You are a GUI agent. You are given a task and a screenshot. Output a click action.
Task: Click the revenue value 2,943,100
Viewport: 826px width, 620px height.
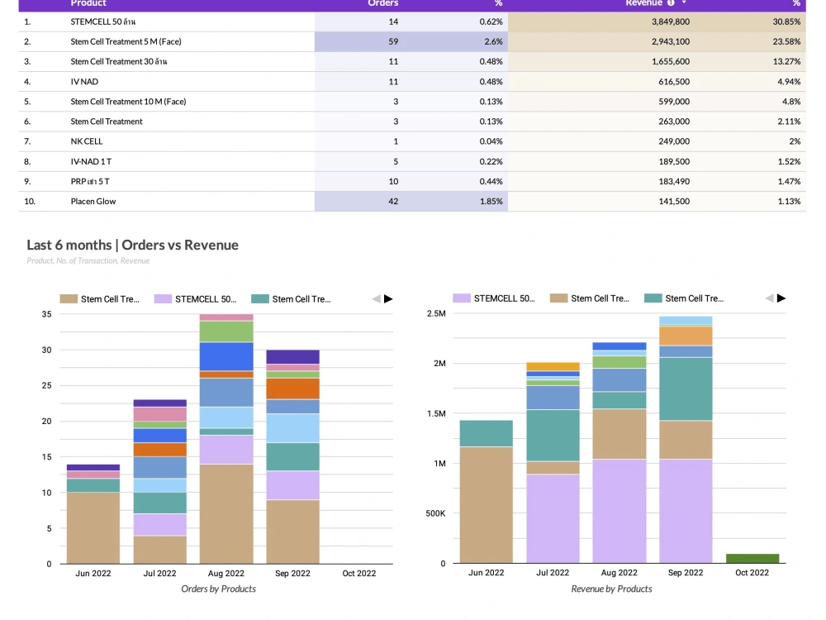(670, 41)
